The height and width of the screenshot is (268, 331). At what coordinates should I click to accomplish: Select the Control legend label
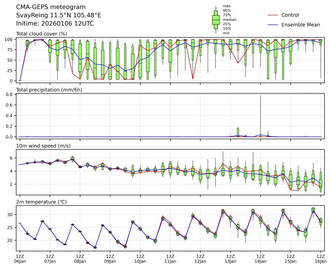click(290, 15)
